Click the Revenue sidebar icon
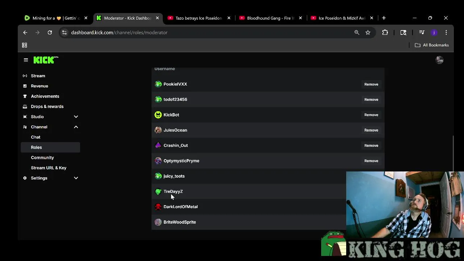Image resolution: width=464 pixels, height=261 pixels. click(25, 86)
